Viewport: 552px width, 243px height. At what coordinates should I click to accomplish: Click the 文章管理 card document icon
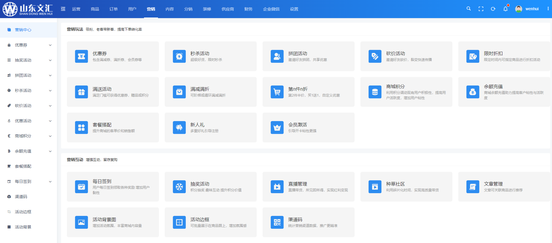pos(473,187)
